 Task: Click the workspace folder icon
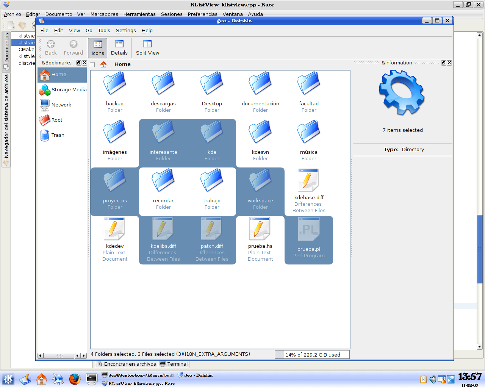260,180
